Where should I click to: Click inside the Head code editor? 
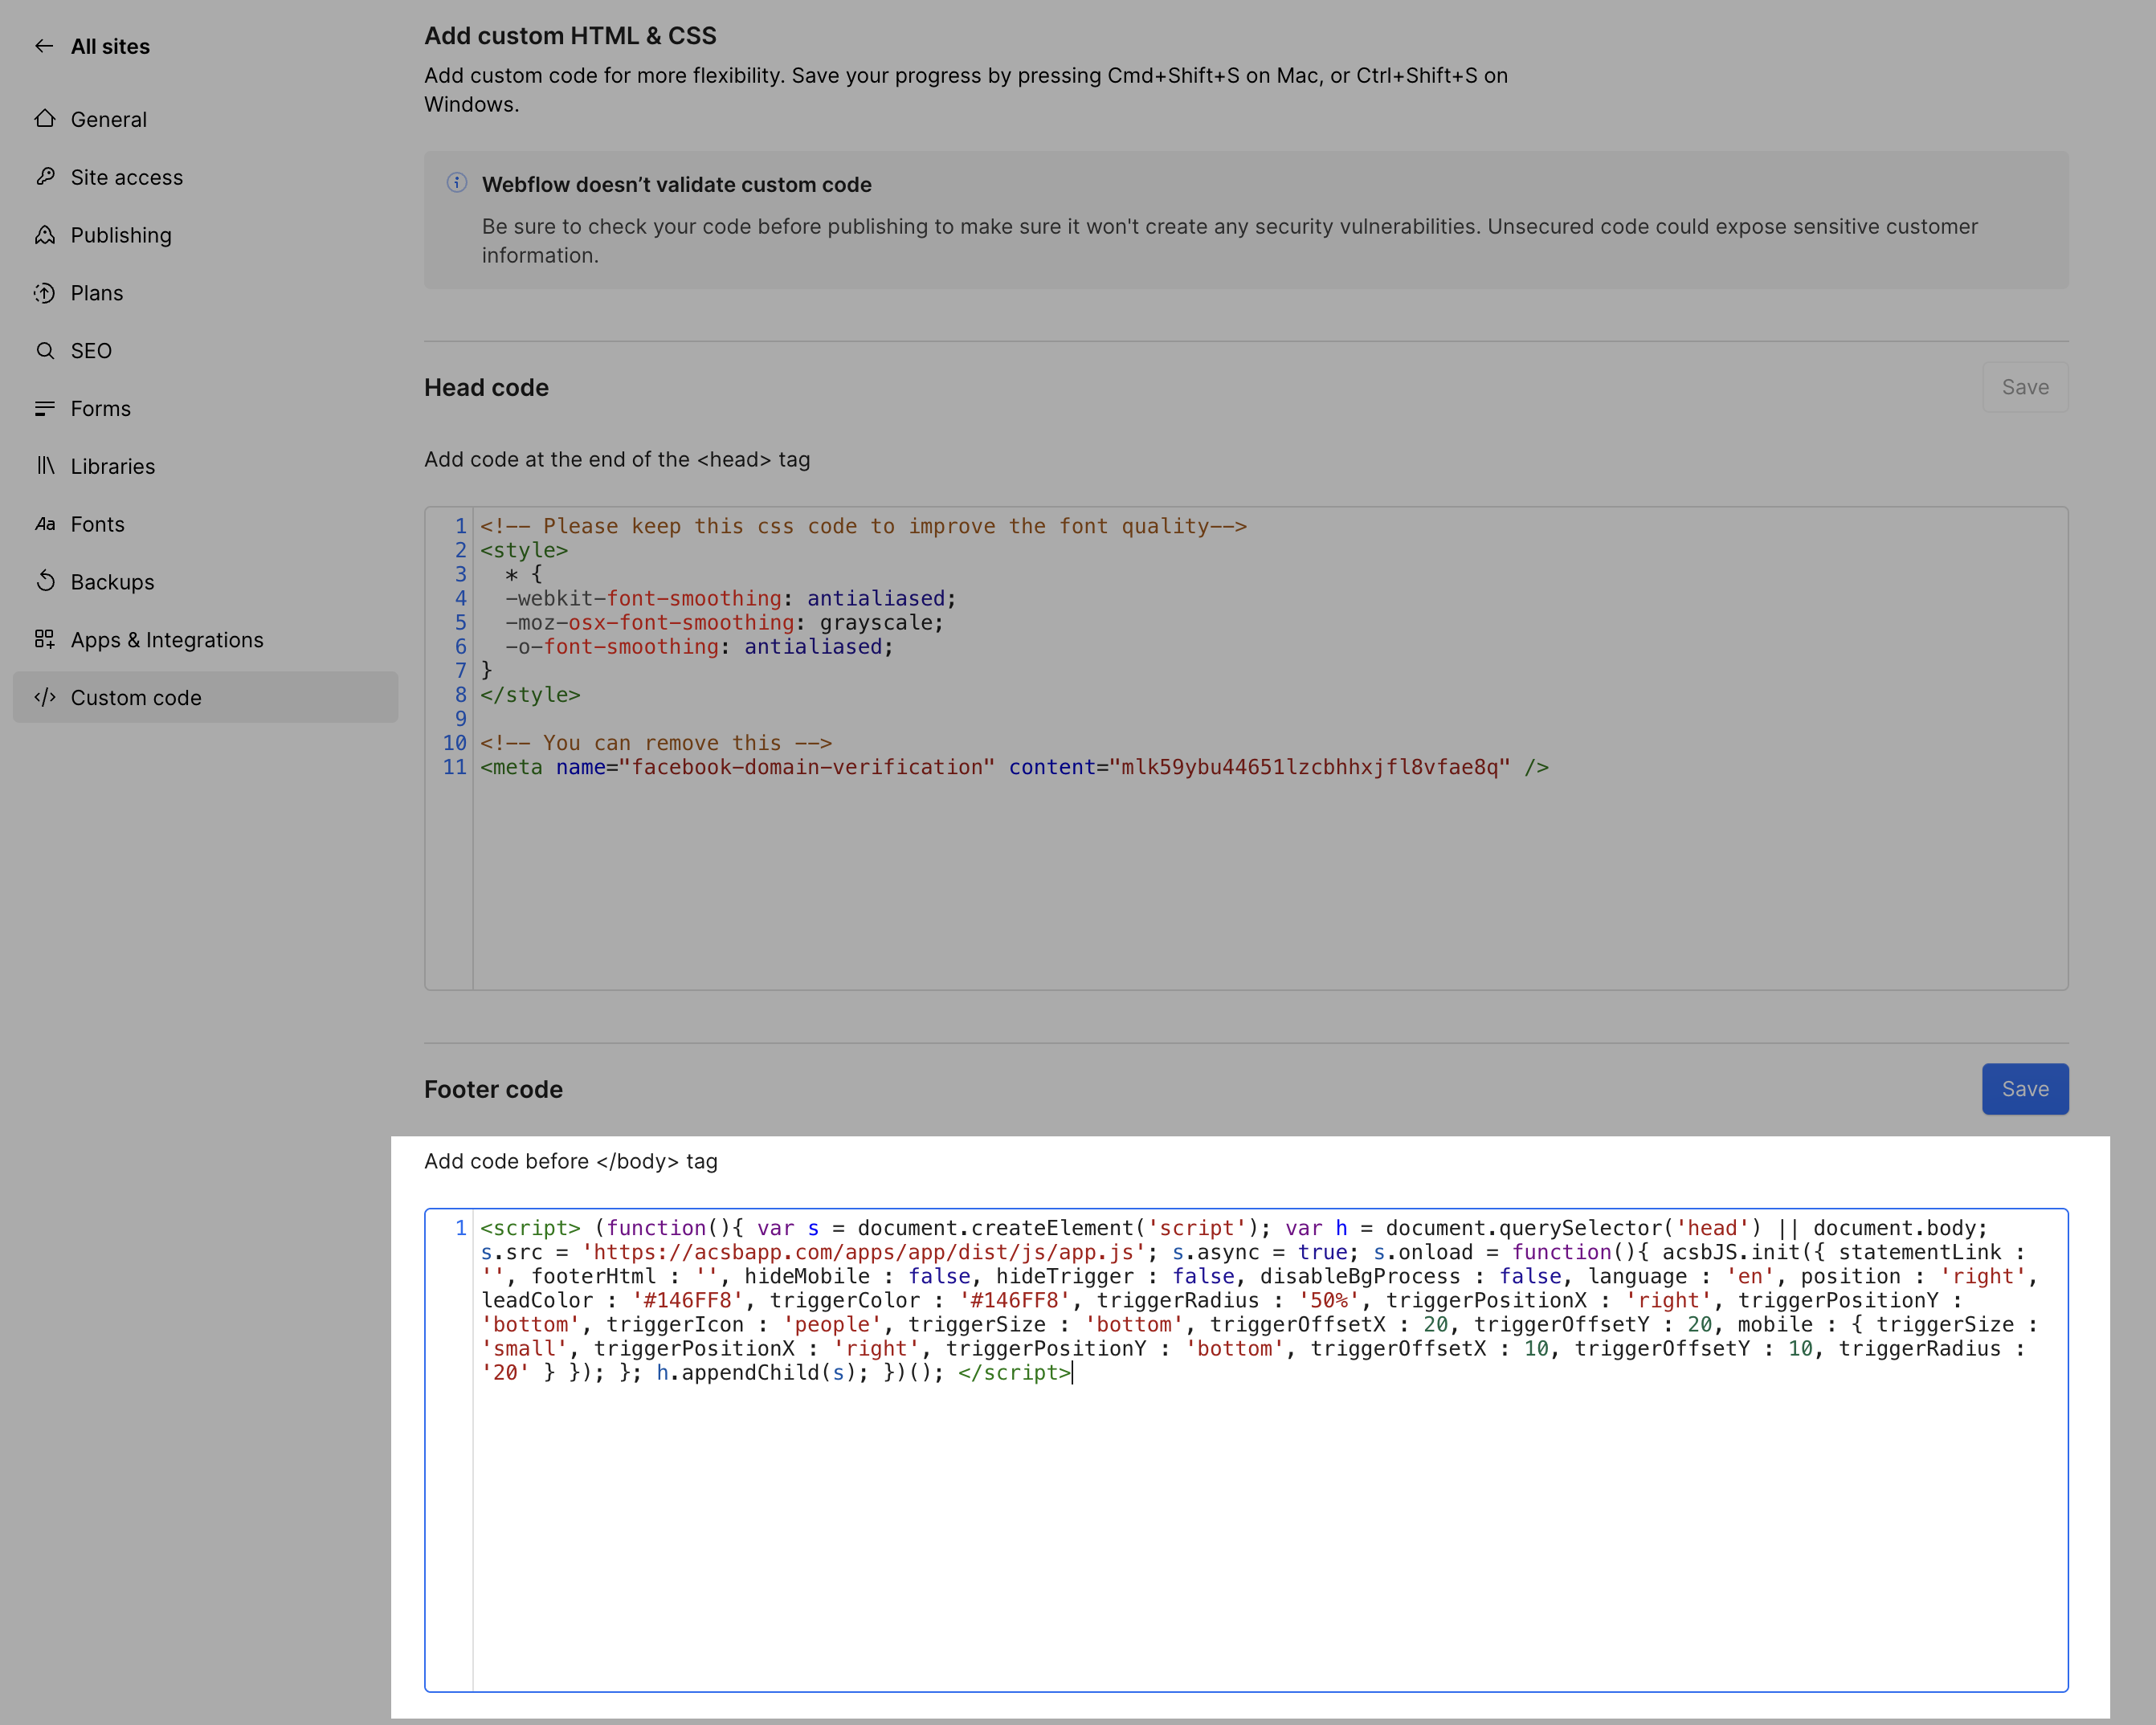pyautogui.click(x=1246, y=749)
